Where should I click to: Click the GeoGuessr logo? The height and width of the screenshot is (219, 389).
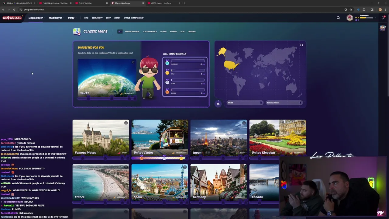click(x=12, y=18)
